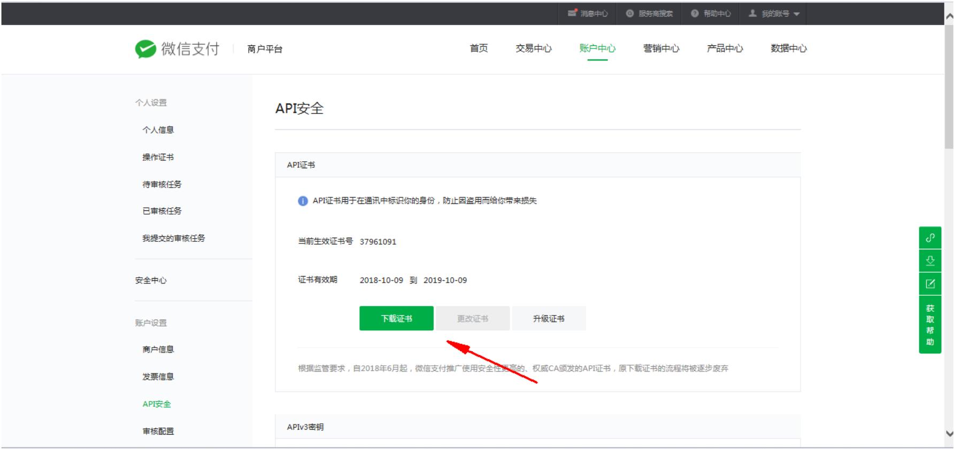
Task: Click the start date 2018-10-09
Action: (381, 280)
